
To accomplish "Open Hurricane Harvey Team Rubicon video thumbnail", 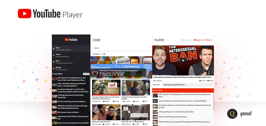I will (x=106, y=87).
